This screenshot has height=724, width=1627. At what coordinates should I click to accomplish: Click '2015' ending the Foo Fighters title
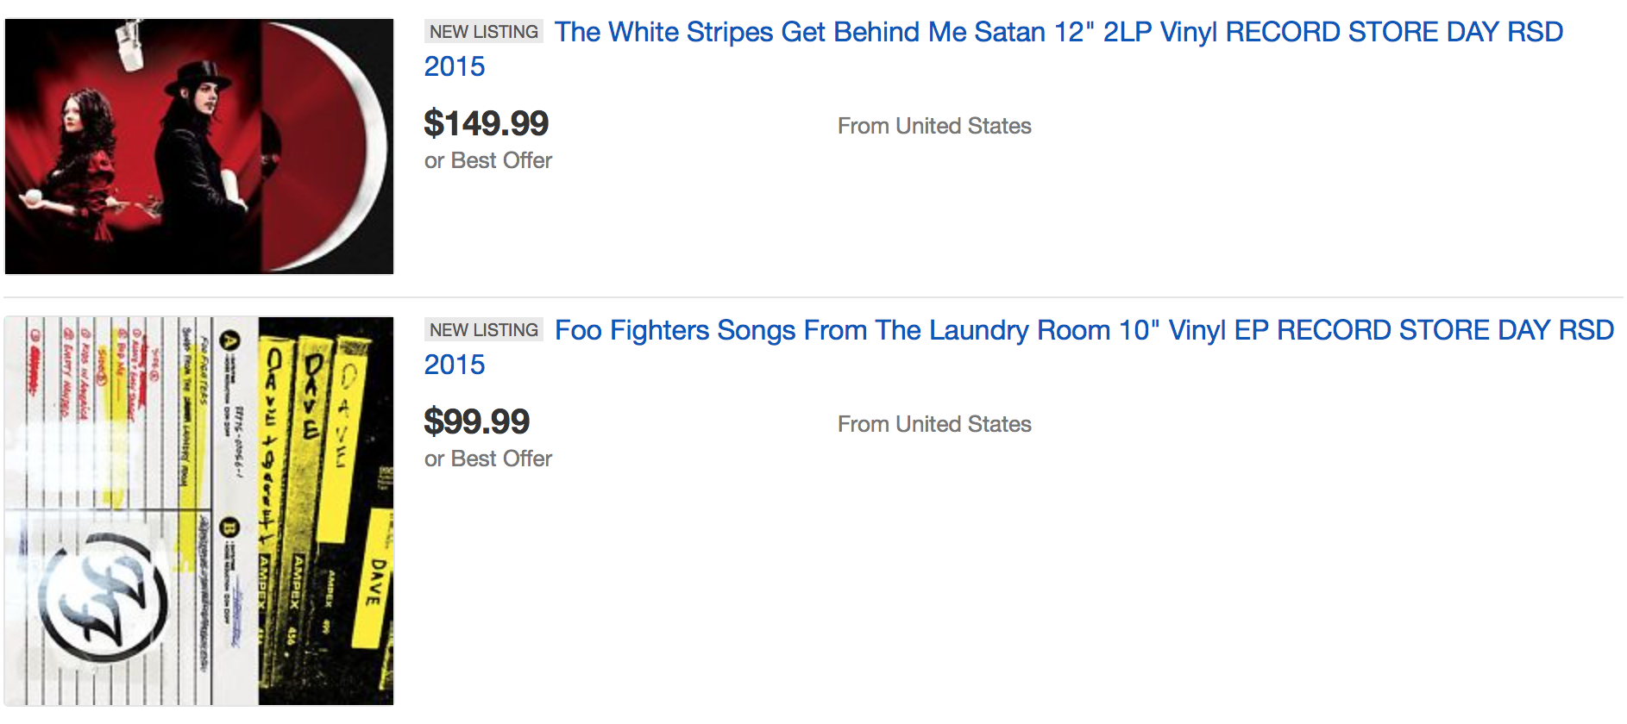coord(455,365)
